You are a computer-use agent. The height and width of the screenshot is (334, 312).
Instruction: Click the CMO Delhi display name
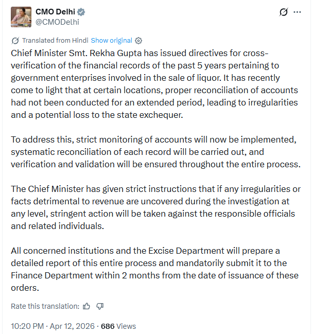click(x=54, y=12)
